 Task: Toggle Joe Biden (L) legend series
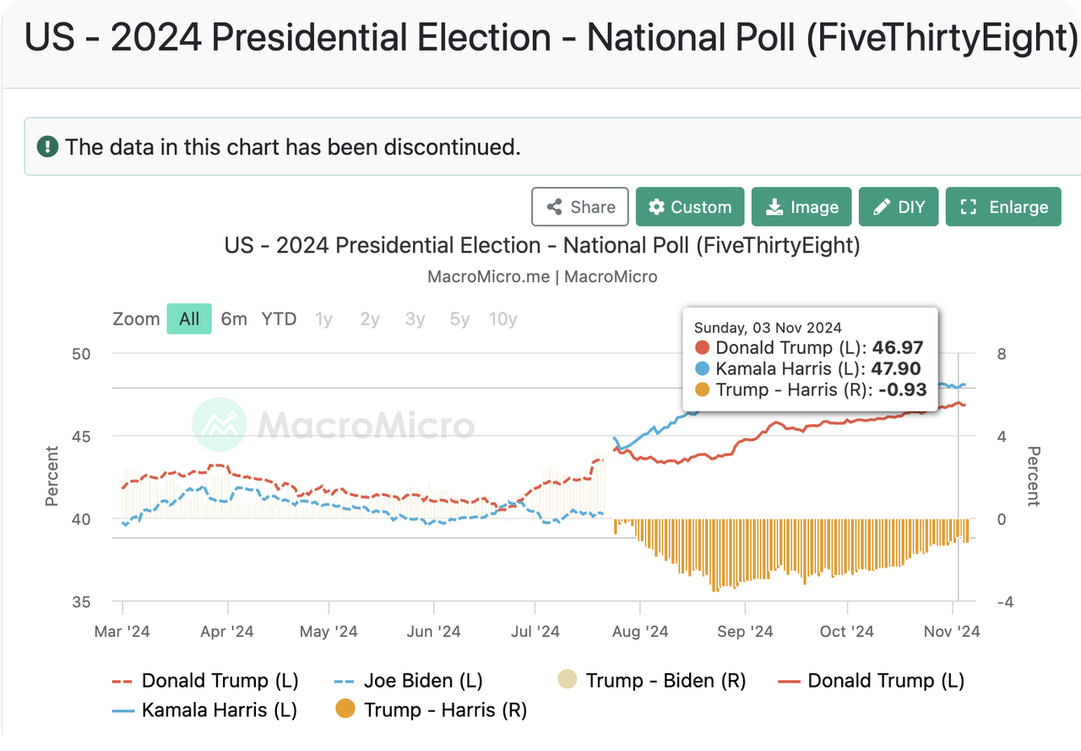coord(409,681)
